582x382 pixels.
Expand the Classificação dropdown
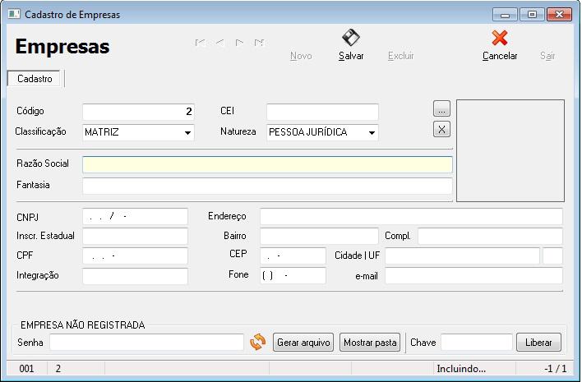187,132
